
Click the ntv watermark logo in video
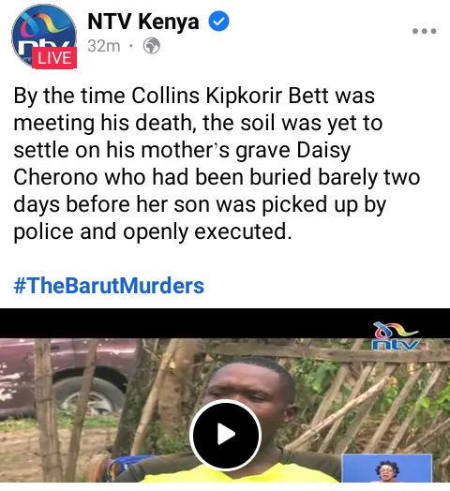(x=397, y=336)
